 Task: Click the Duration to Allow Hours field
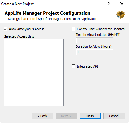pyautogui.click(x=95, y=52)
